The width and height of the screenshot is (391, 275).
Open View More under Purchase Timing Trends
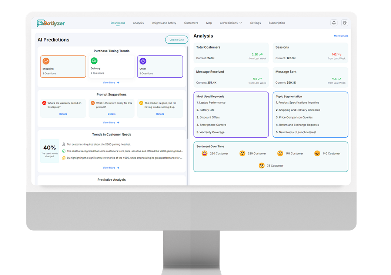(111, 83)
